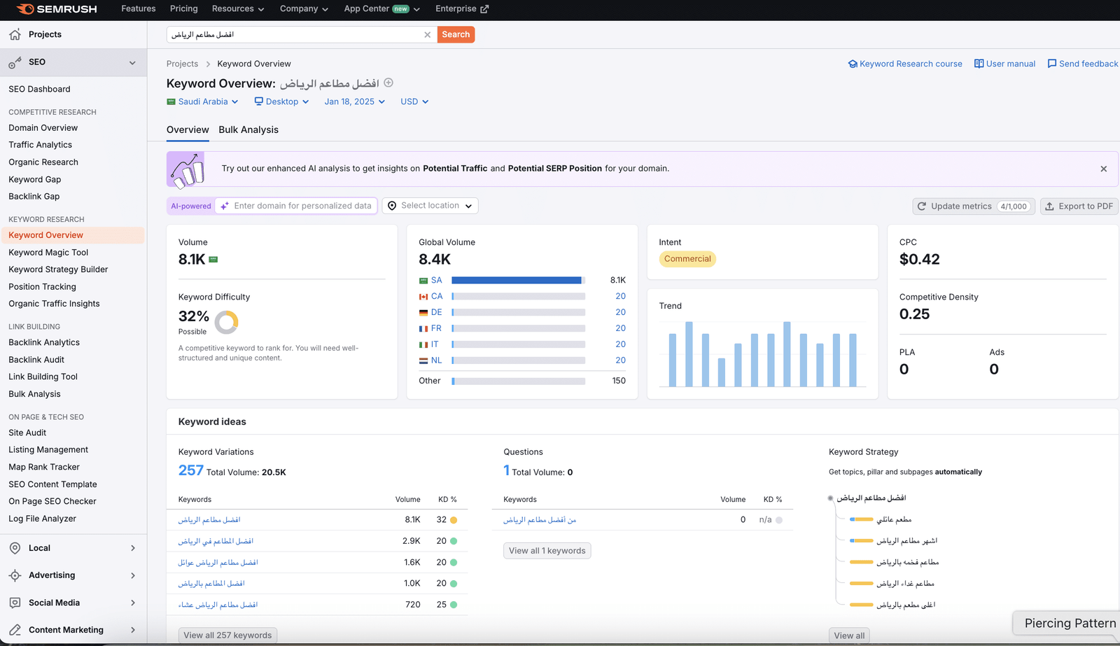Image resolution: width=1120 pixels, height=646 pixels.
Task: Open Keyword Magic Tool in sidebar
Action: [x=48, y=253]
